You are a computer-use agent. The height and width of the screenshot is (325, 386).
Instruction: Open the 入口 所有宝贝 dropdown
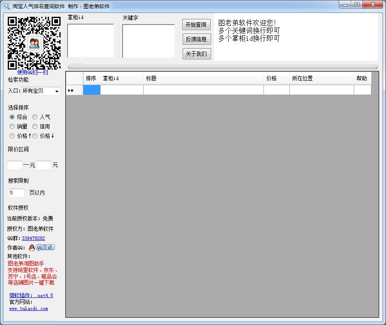(41, 91)
